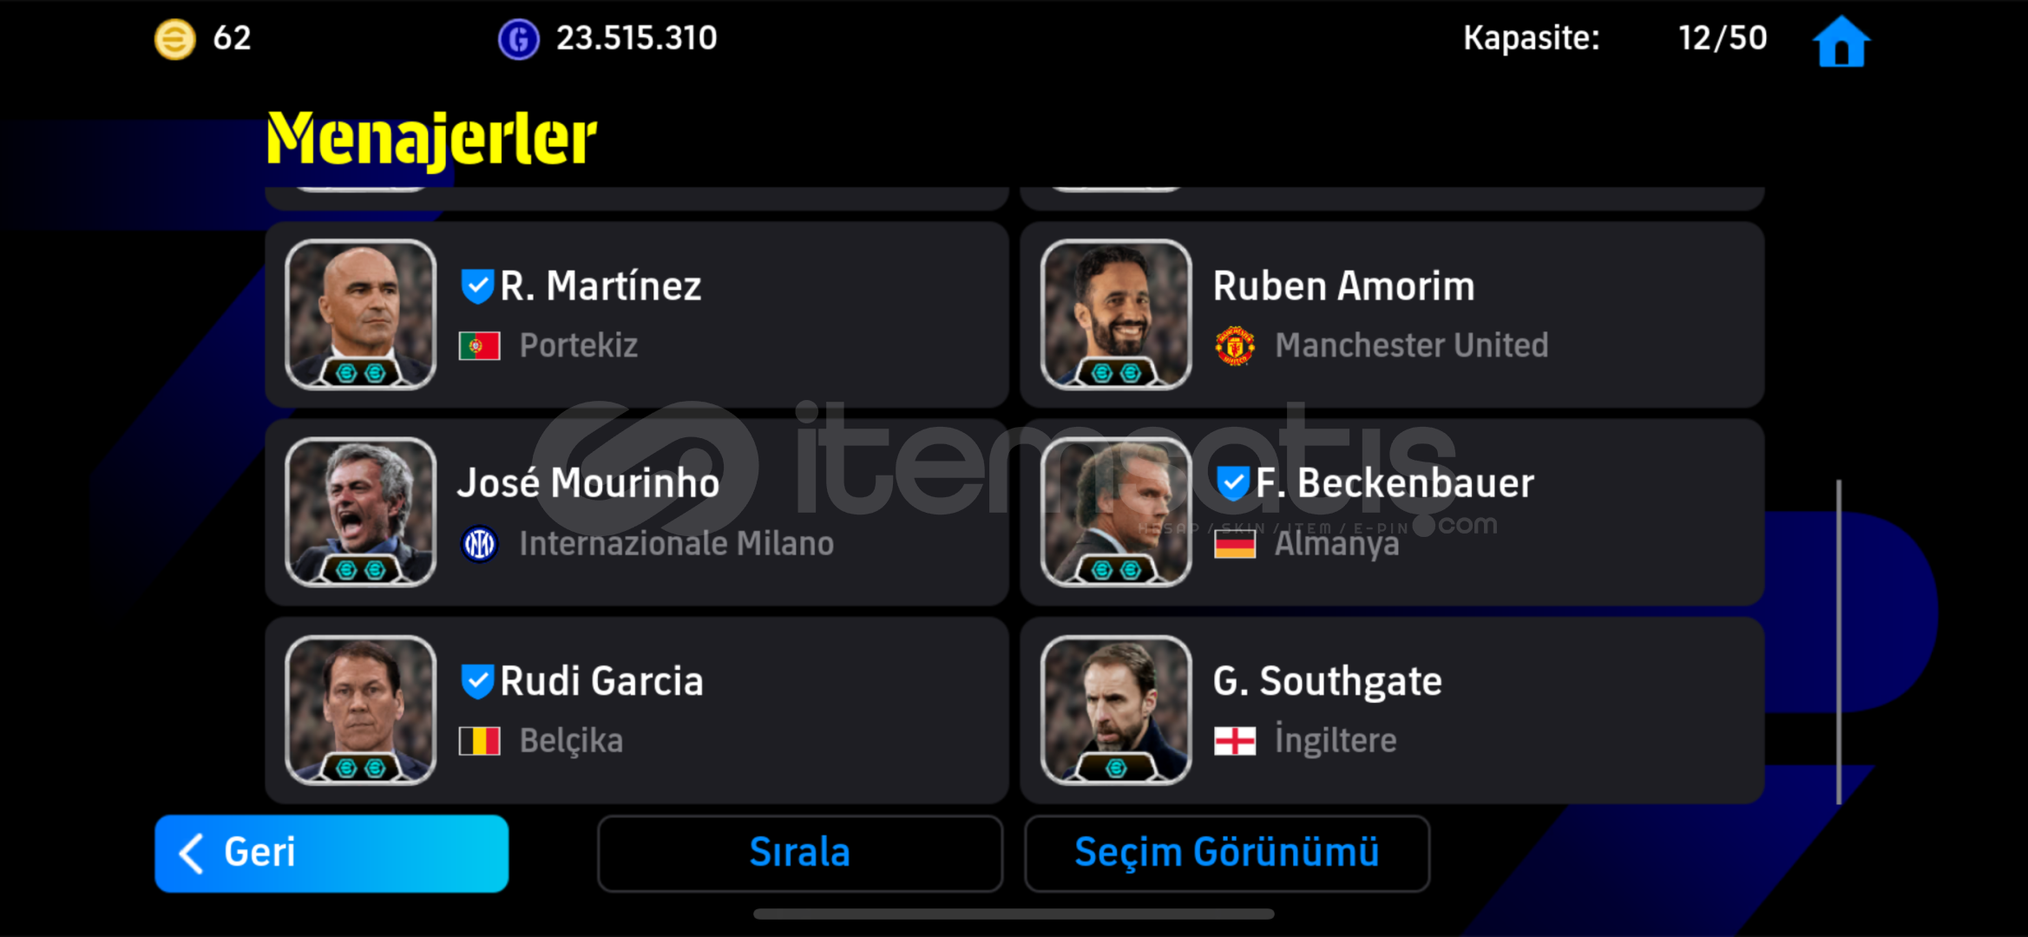The width and height of the screenshot is (2028, 937).
Task: Open the G. Southgate manager card
Action: (1392, 710)
